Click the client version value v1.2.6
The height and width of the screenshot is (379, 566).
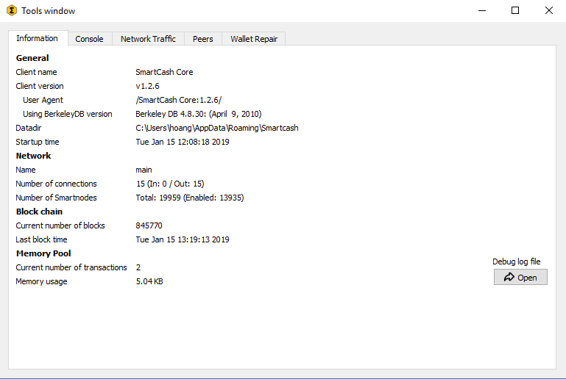coord(147,86)
